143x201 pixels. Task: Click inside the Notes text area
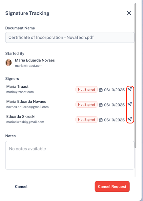[70, 155]
